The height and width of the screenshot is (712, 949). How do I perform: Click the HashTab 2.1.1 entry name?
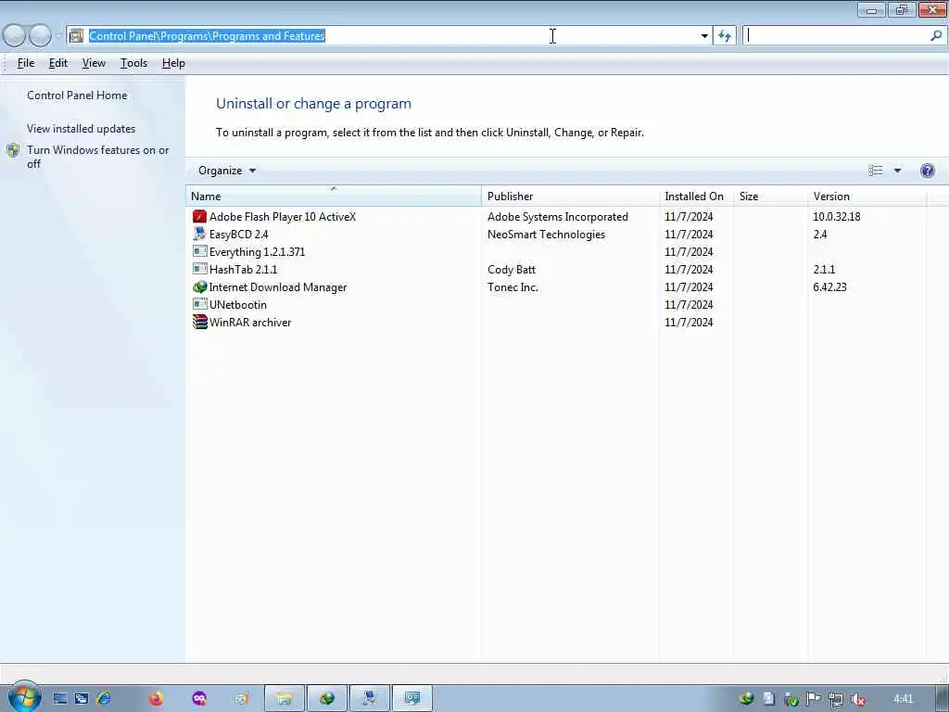click(x=244, y=270)
